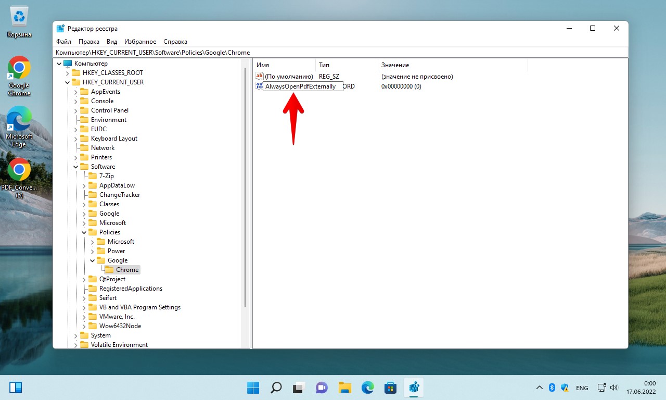Click the Имя column header
Image resolution: width=666 pixels, height=400 pixels.
[x=284, y=65]
